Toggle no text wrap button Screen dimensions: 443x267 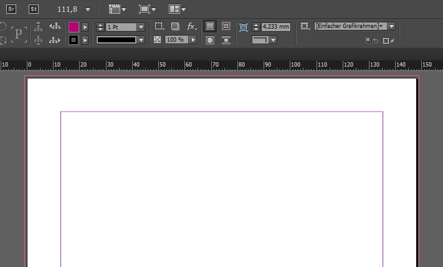[210, 27]
